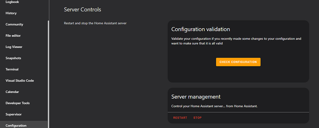Viewport: 319px width, 128px height.
Task: Navigate to Snapshots
Action: [13, 58]
